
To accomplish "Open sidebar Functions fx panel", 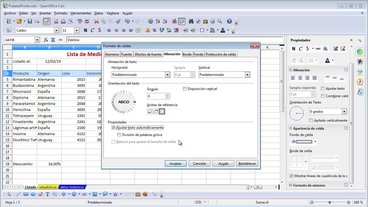I will tap(360, 92).
